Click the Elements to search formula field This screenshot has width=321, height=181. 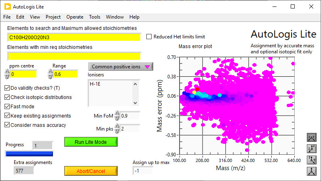74,38
